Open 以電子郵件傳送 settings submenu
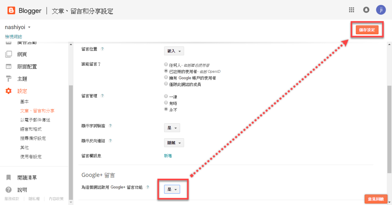Screen dimensions: 392x205 (x=35, y=120)
